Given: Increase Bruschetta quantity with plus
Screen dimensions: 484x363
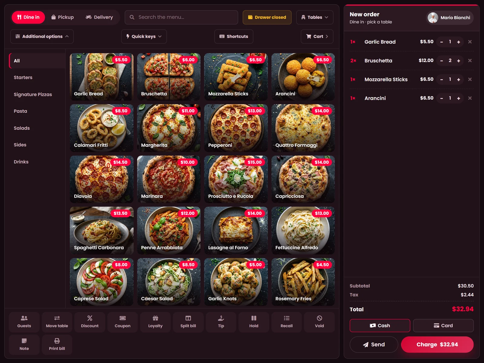Looking at the screenshot, I should [x=459, y=60].
